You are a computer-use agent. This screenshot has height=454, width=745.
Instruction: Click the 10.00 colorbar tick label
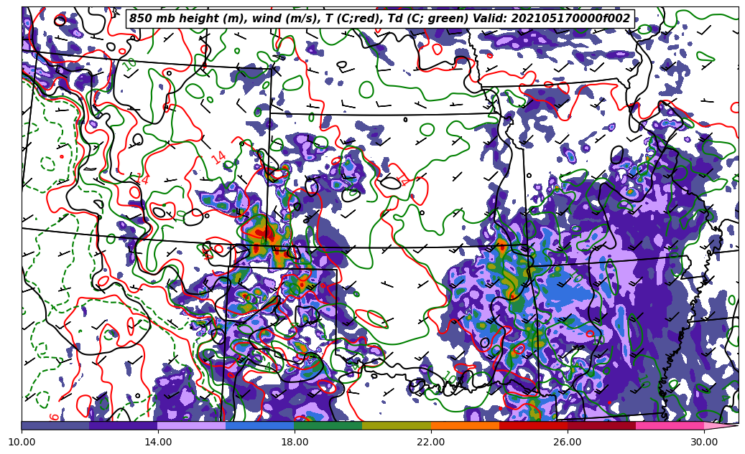pyautogui.click(x=22, y=442)
